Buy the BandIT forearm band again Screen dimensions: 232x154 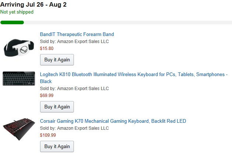tap(57, 60)
